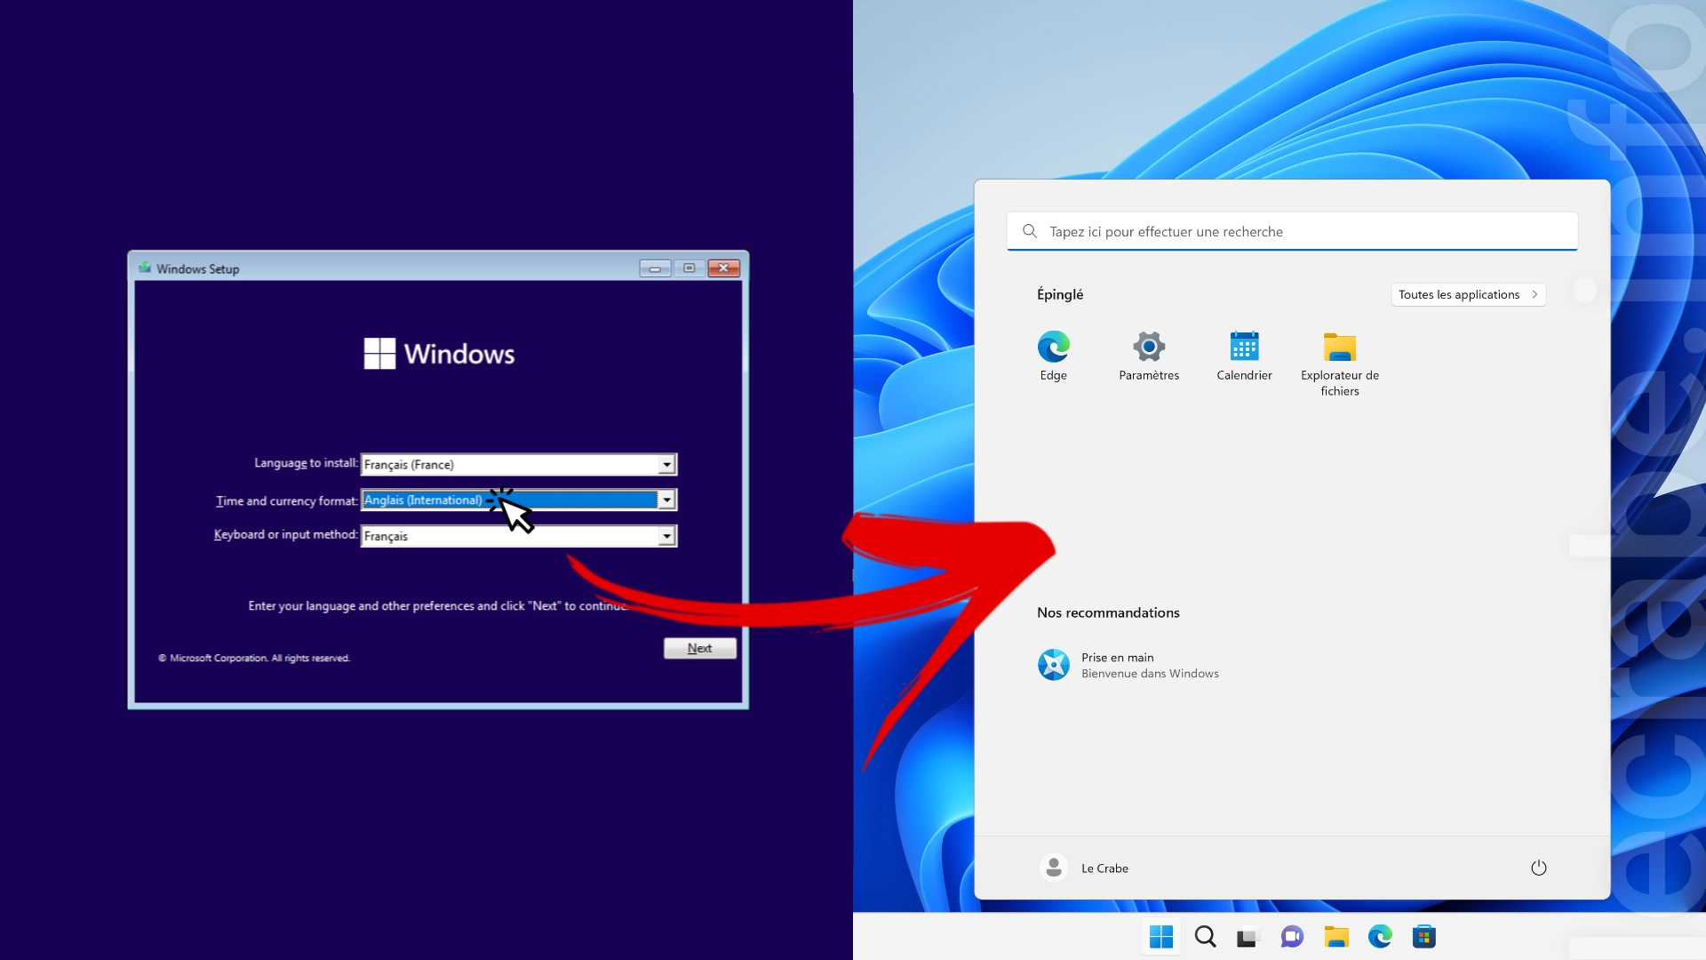Open Prise en main recommendation
The width and height of the screenshot is (1706, 960).
(1128, 665)
